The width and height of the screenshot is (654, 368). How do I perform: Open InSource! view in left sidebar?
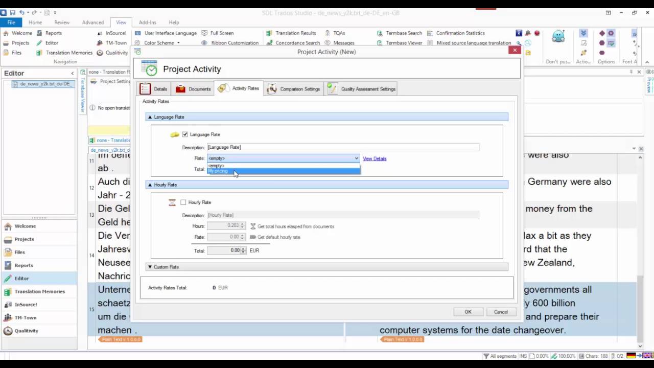[38, 305]
